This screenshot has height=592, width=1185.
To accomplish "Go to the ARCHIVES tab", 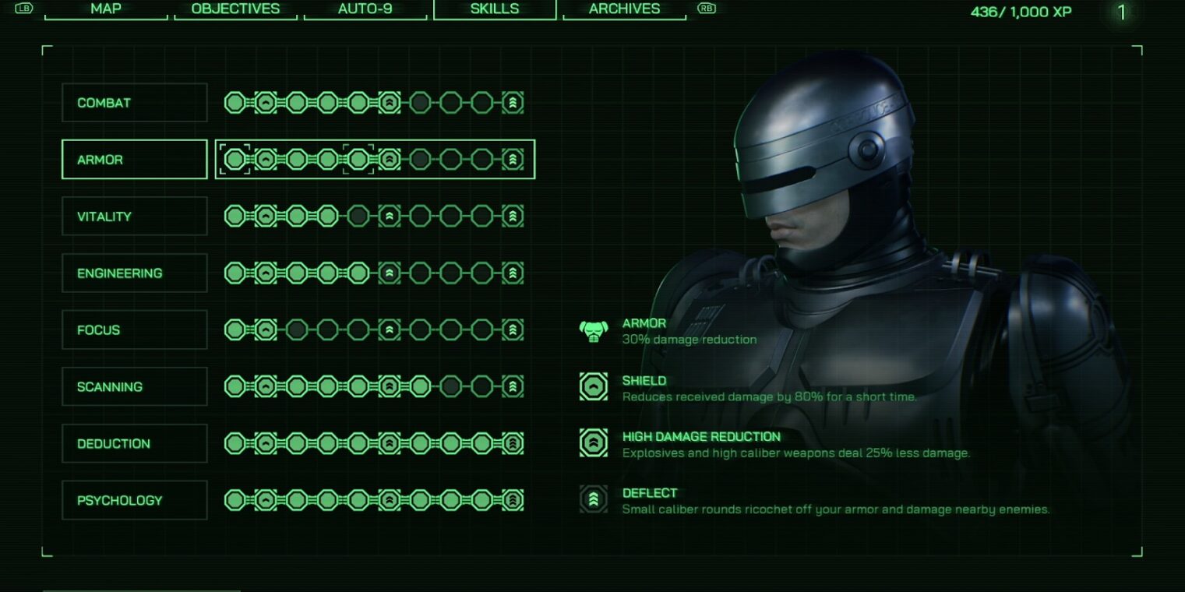I will [624, 9].
